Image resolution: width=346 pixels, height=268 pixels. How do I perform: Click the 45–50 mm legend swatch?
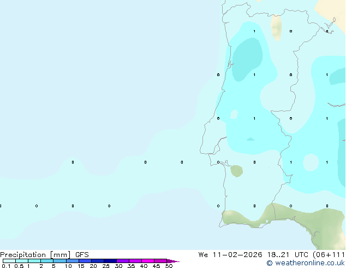point(160,261)
